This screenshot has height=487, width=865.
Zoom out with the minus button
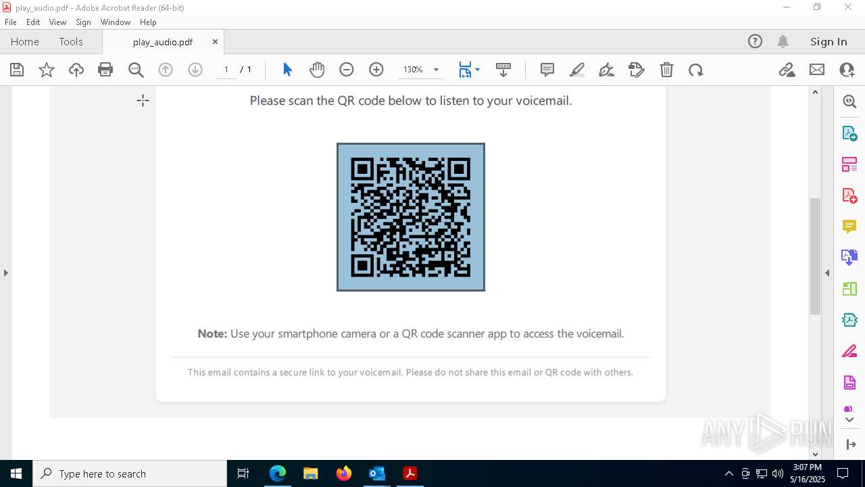pos(347,70)
